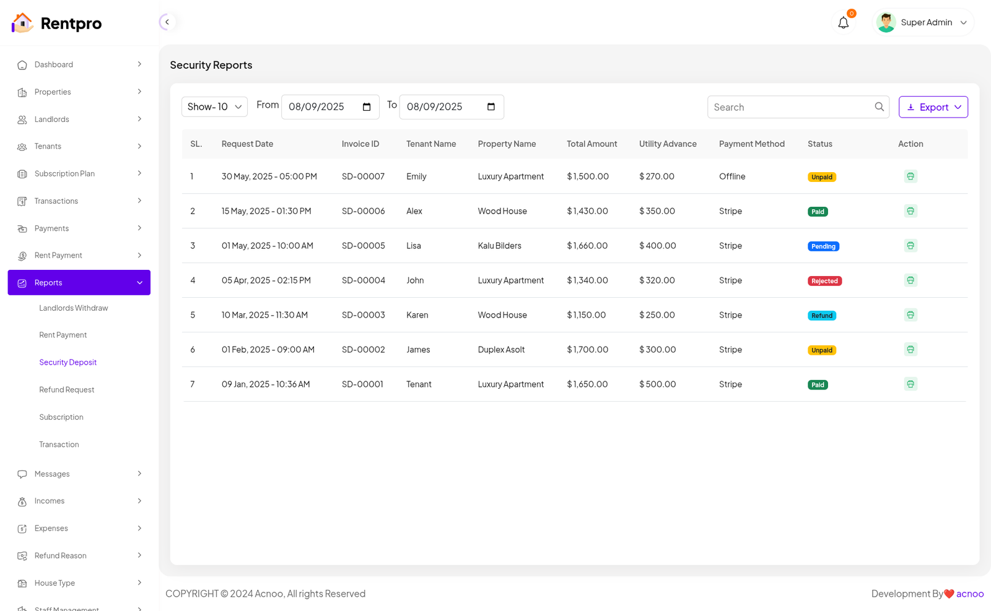Select Security Deposit in the sidebar
The width and height of the screenshot is (991, 611).
[x=68, y=363]
